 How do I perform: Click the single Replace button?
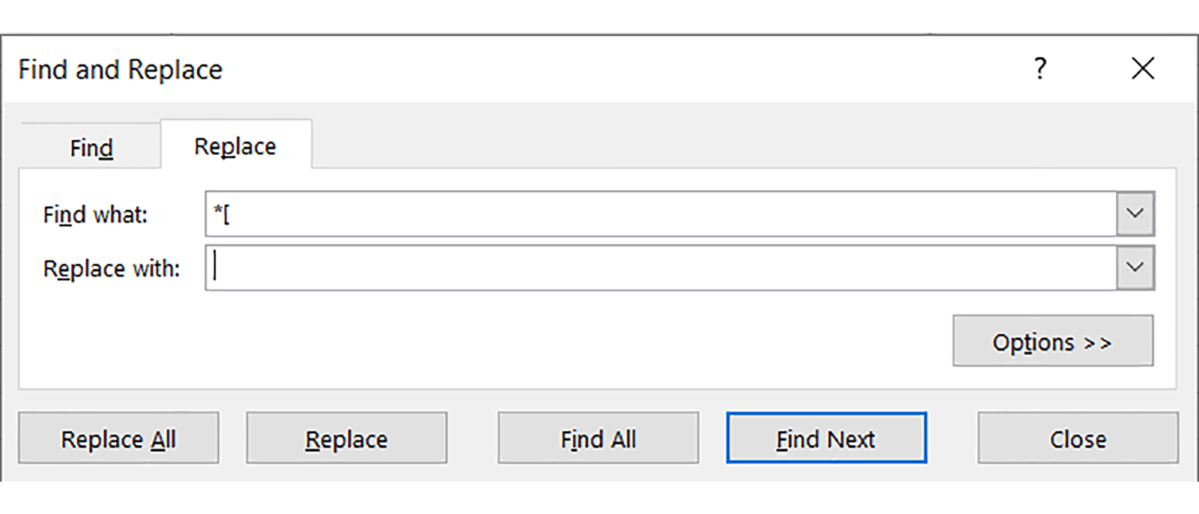click(346, 438)
